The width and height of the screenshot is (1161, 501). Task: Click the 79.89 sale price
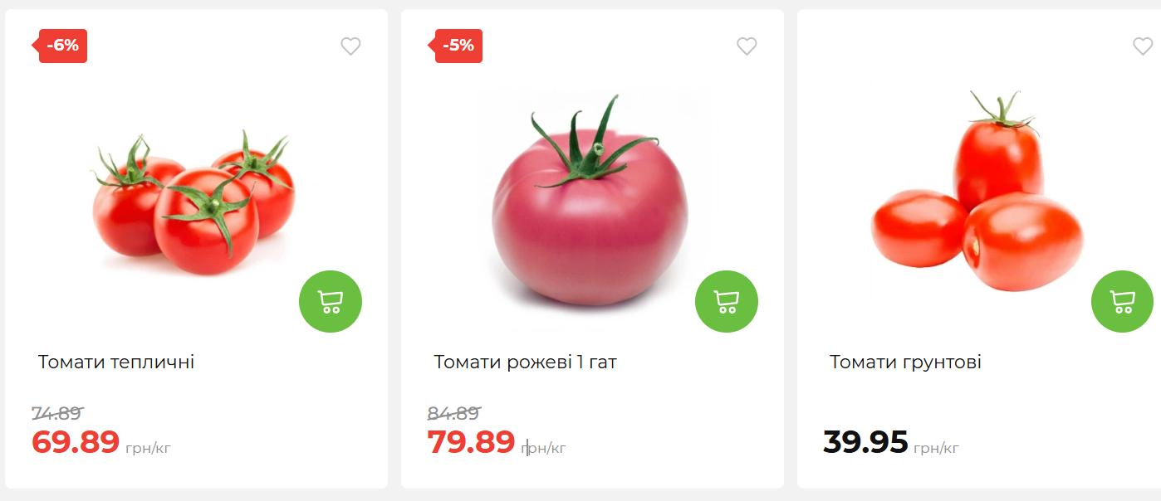(x=472, y=442)
